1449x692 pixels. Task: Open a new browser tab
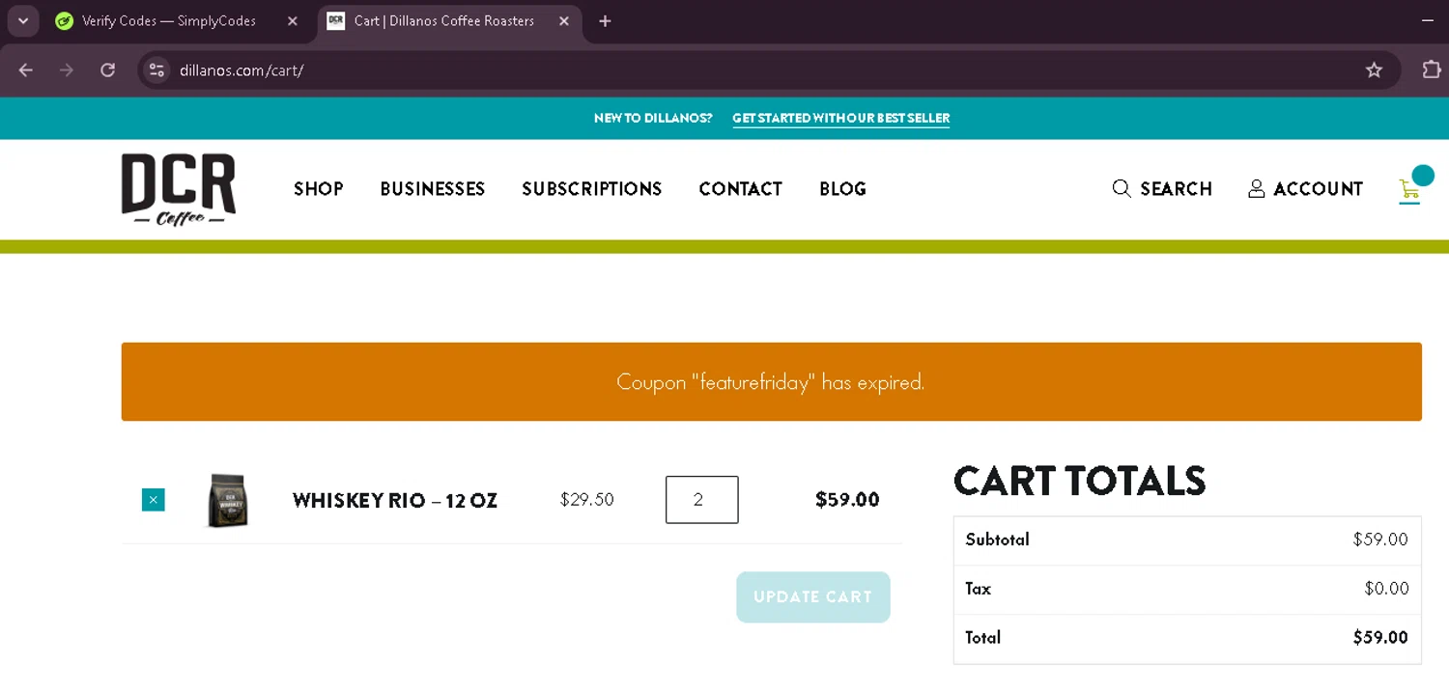605,21
